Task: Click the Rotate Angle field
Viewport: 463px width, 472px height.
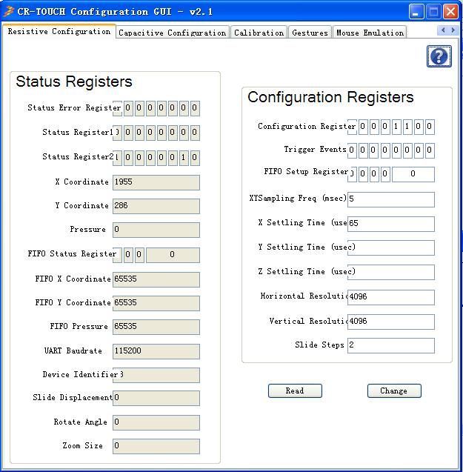Action: point(156,422)
